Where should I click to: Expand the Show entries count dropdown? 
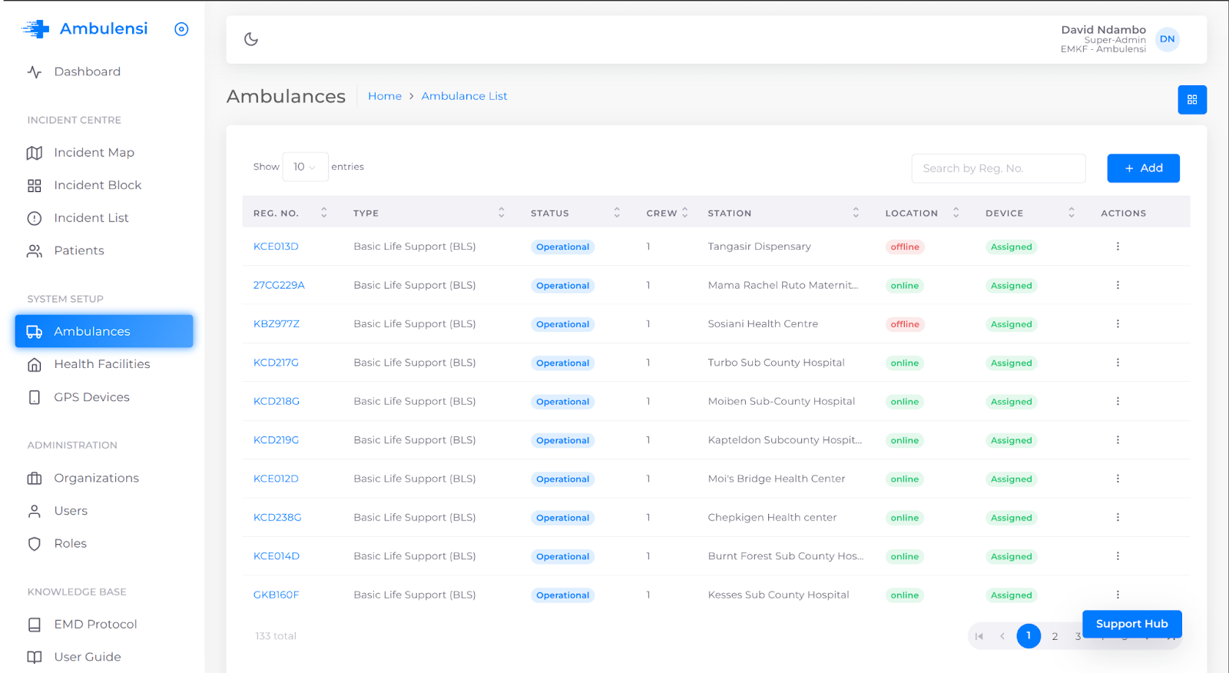tap(305, 167)
